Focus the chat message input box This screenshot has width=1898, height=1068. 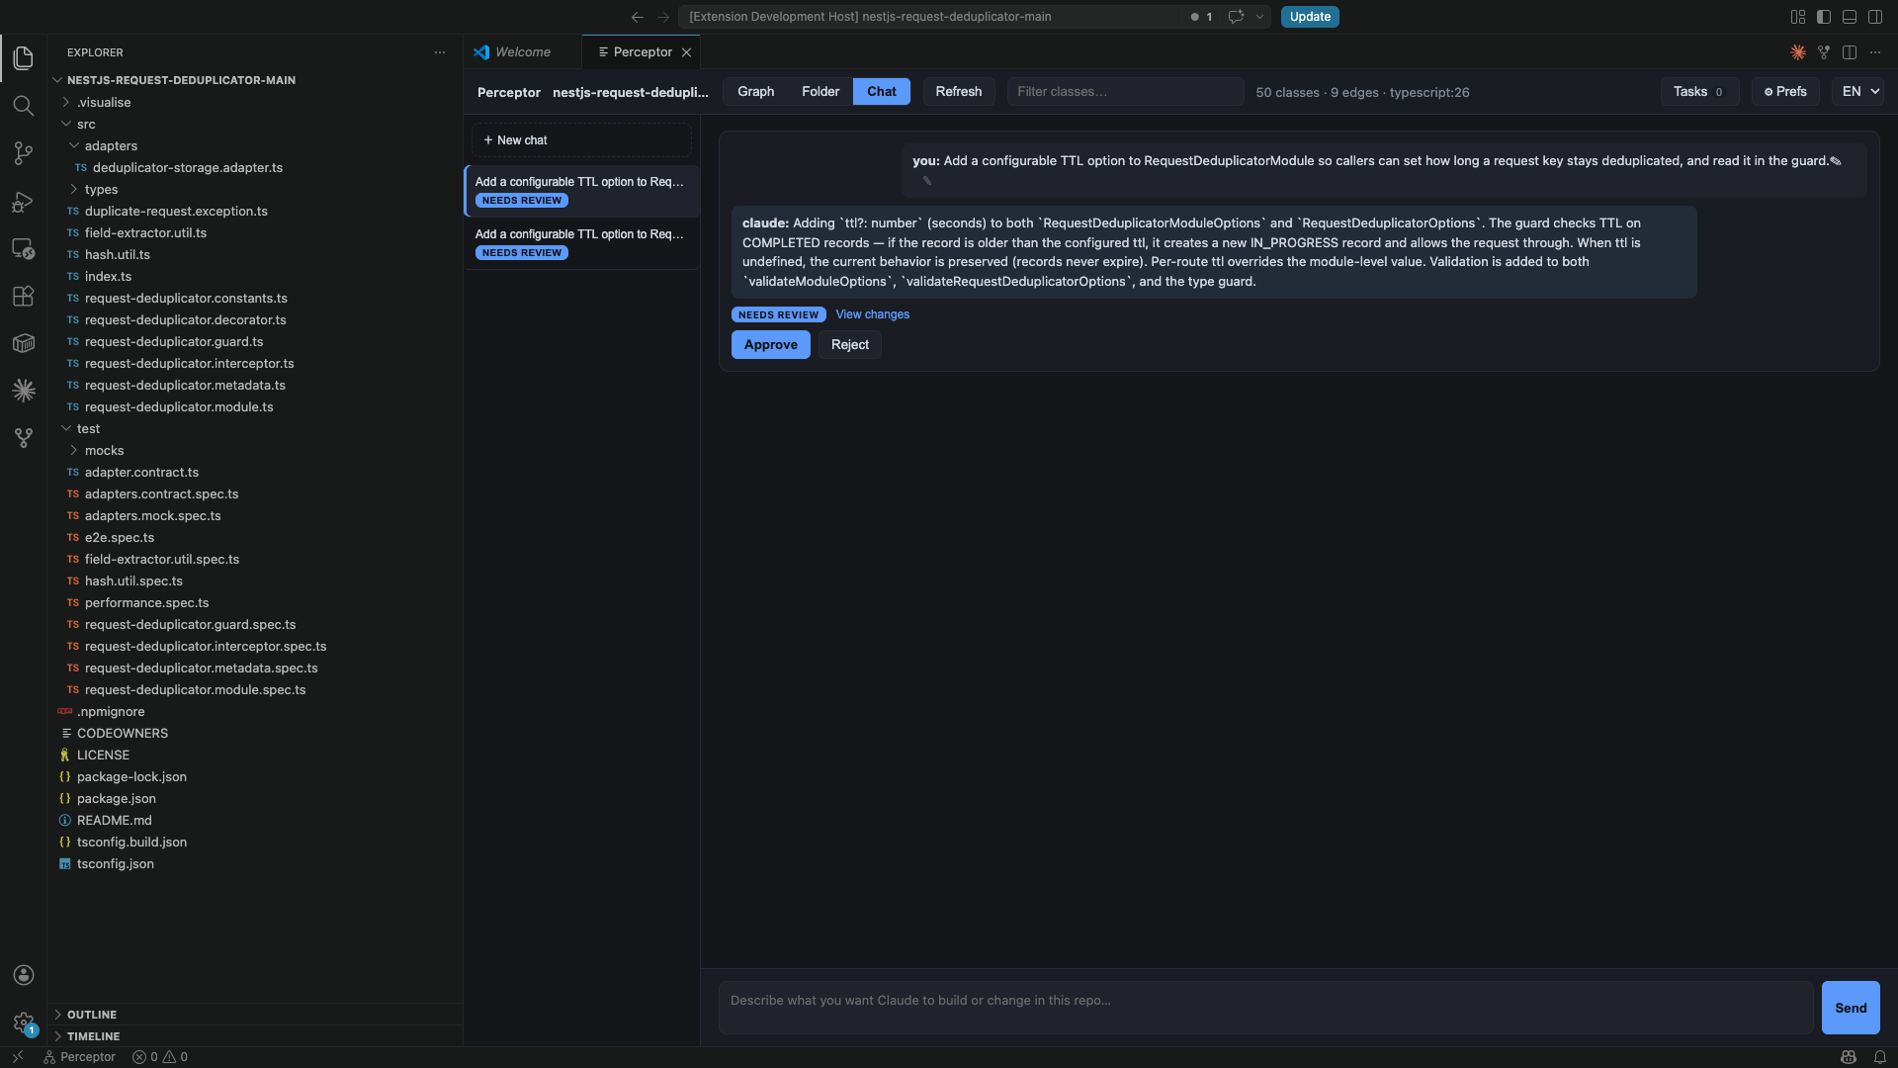coord(1265,1008)
